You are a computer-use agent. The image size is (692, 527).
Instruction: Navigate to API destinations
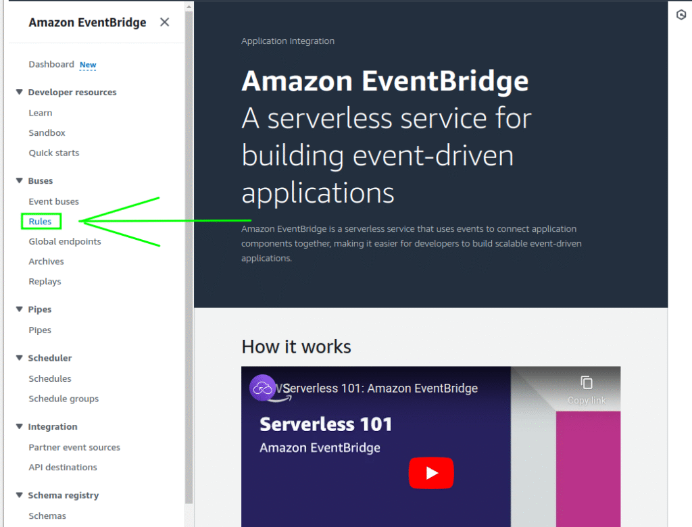(63, 468)
